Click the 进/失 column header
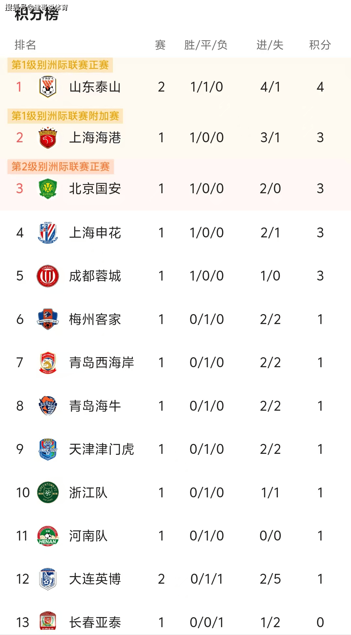Viewport: 351px width, 635px height. point(270,45)
